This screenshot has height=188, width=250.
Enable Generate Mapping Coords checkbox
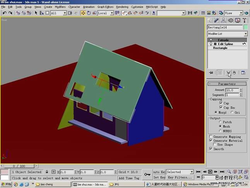pos(211,136)
